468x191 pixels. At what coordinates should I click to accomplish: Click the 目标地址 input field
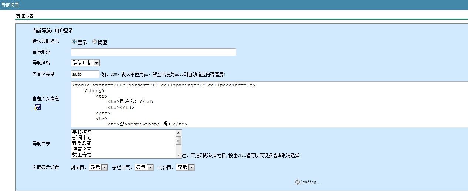(153, 52)
